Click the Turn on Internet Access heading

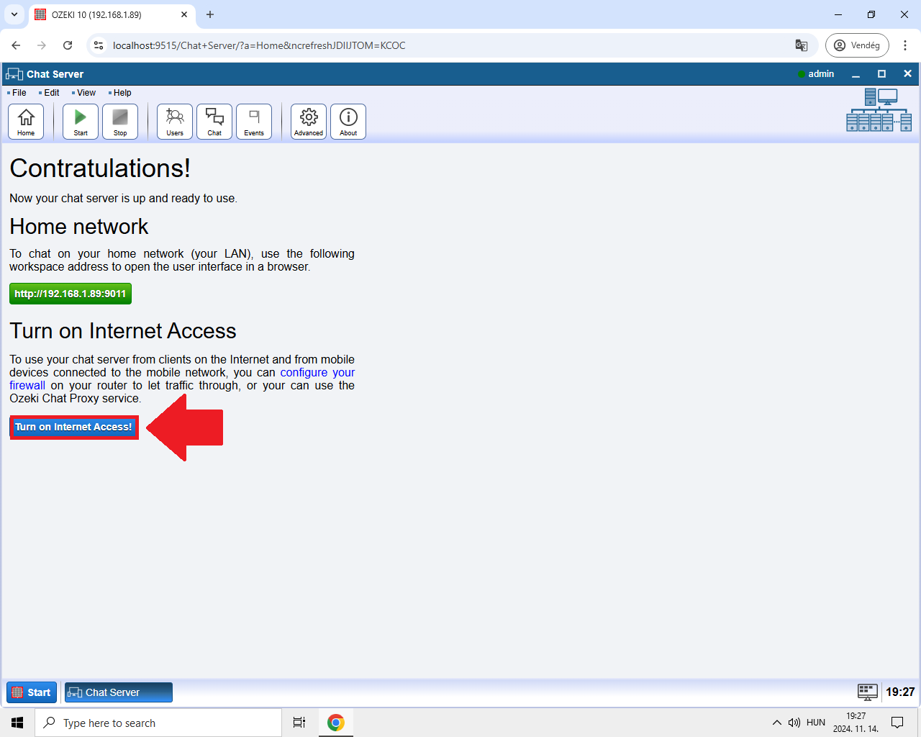pyautogui.click(x=123, y=331)
